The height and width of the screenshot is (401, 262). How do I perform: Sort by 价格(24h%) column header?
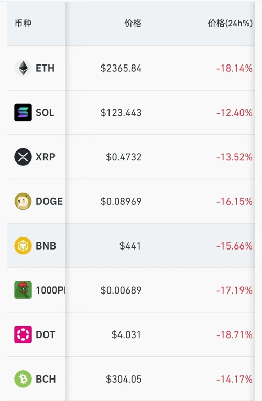coord(230,23)
